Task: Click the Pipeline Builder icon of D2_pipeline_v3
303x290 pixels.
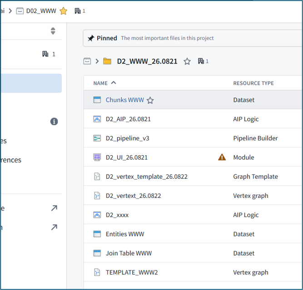Action: click(97, 138)
